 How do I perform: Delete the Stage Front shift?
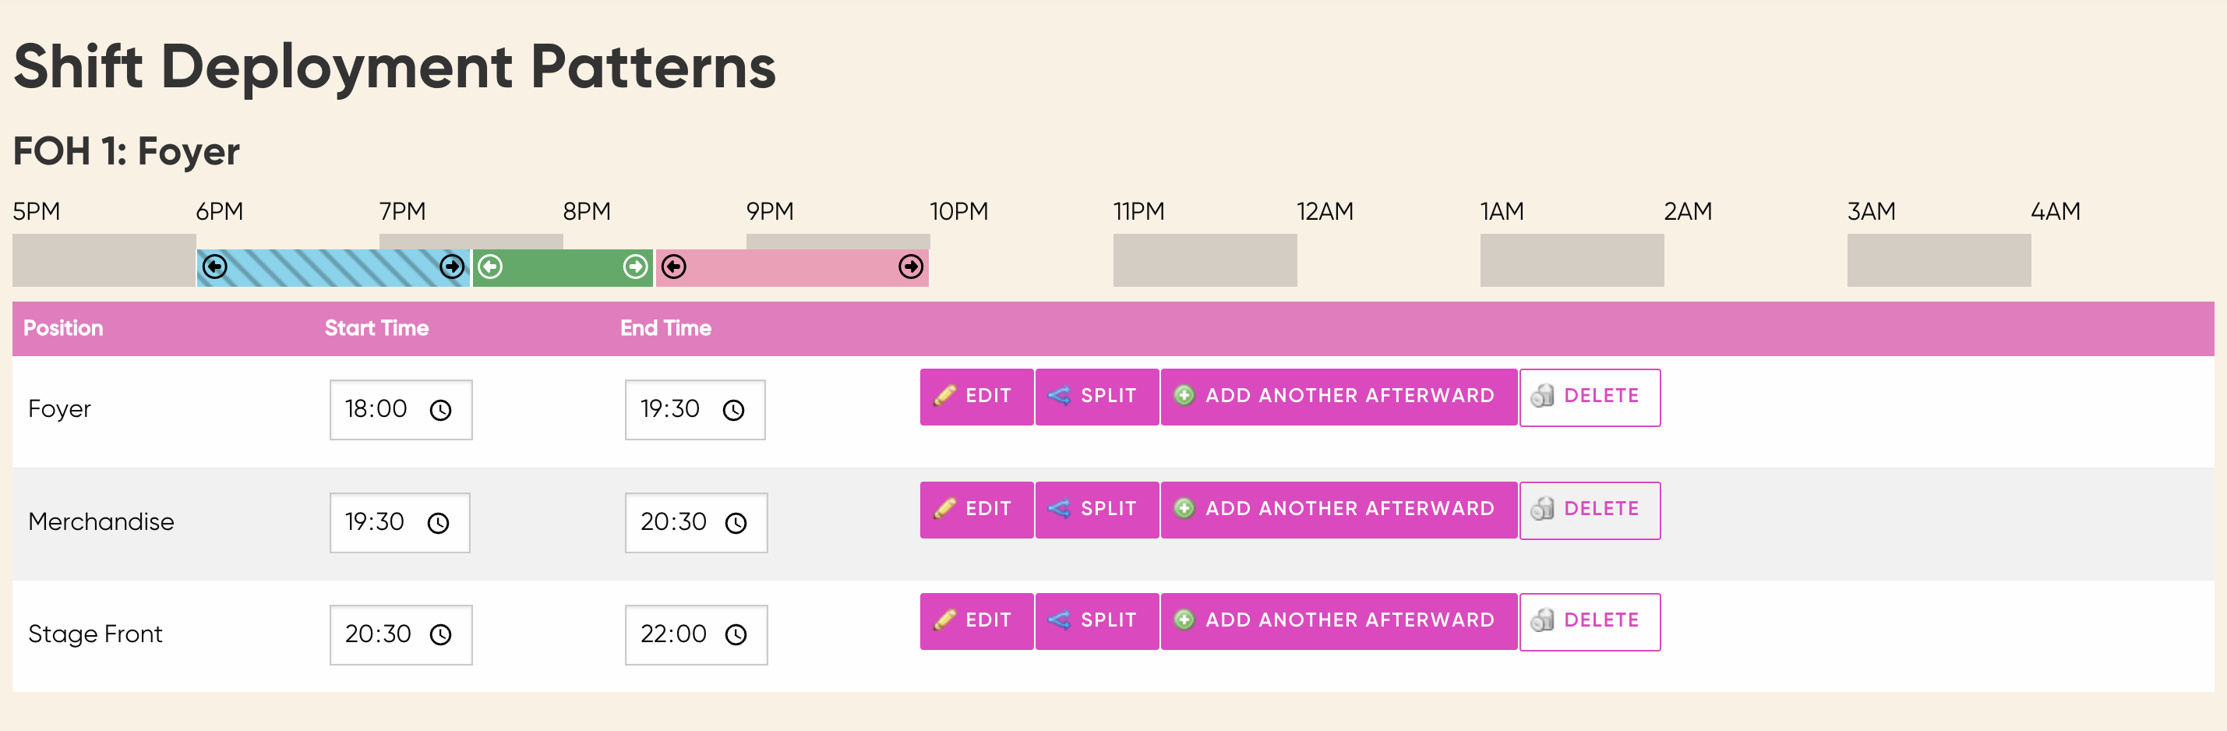point(1589,622)
